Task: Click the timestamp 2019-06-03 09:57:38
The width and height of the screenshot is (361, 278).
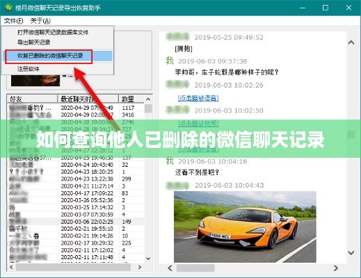Action: [212, 61]
